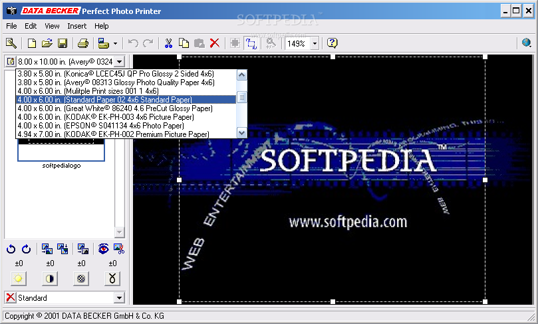This screenshot has height=324, width=538.
Task: Toggle the rotate selection frame icon
Action: [251, 43]
